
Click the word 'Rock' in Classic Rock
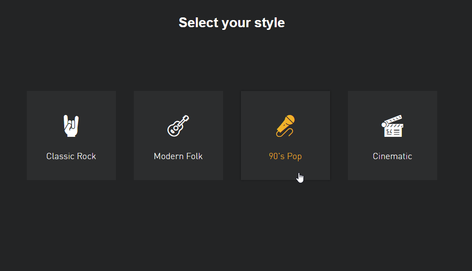[87, 156]
